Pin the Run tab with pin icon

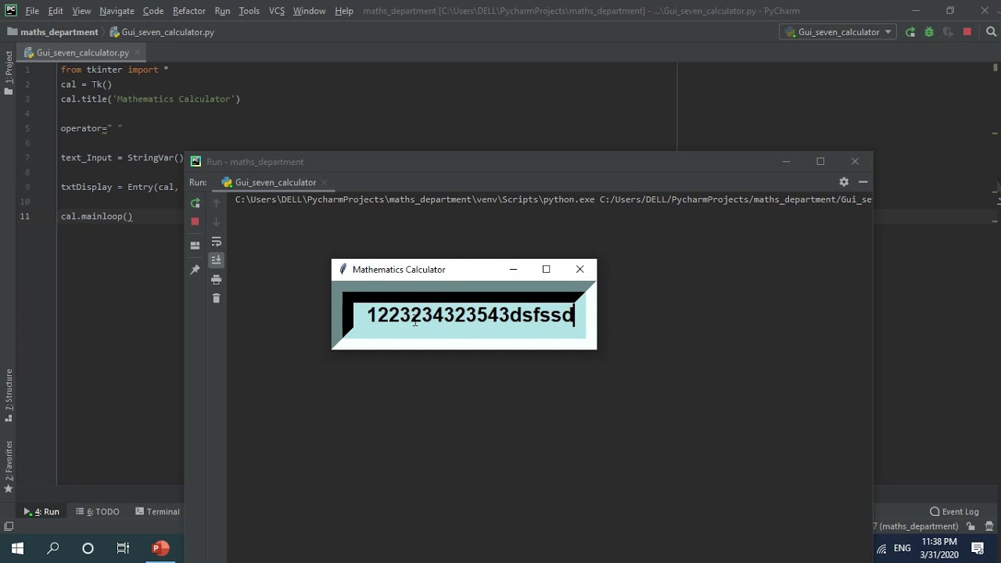pyautogui.click(x=195, y=270)
